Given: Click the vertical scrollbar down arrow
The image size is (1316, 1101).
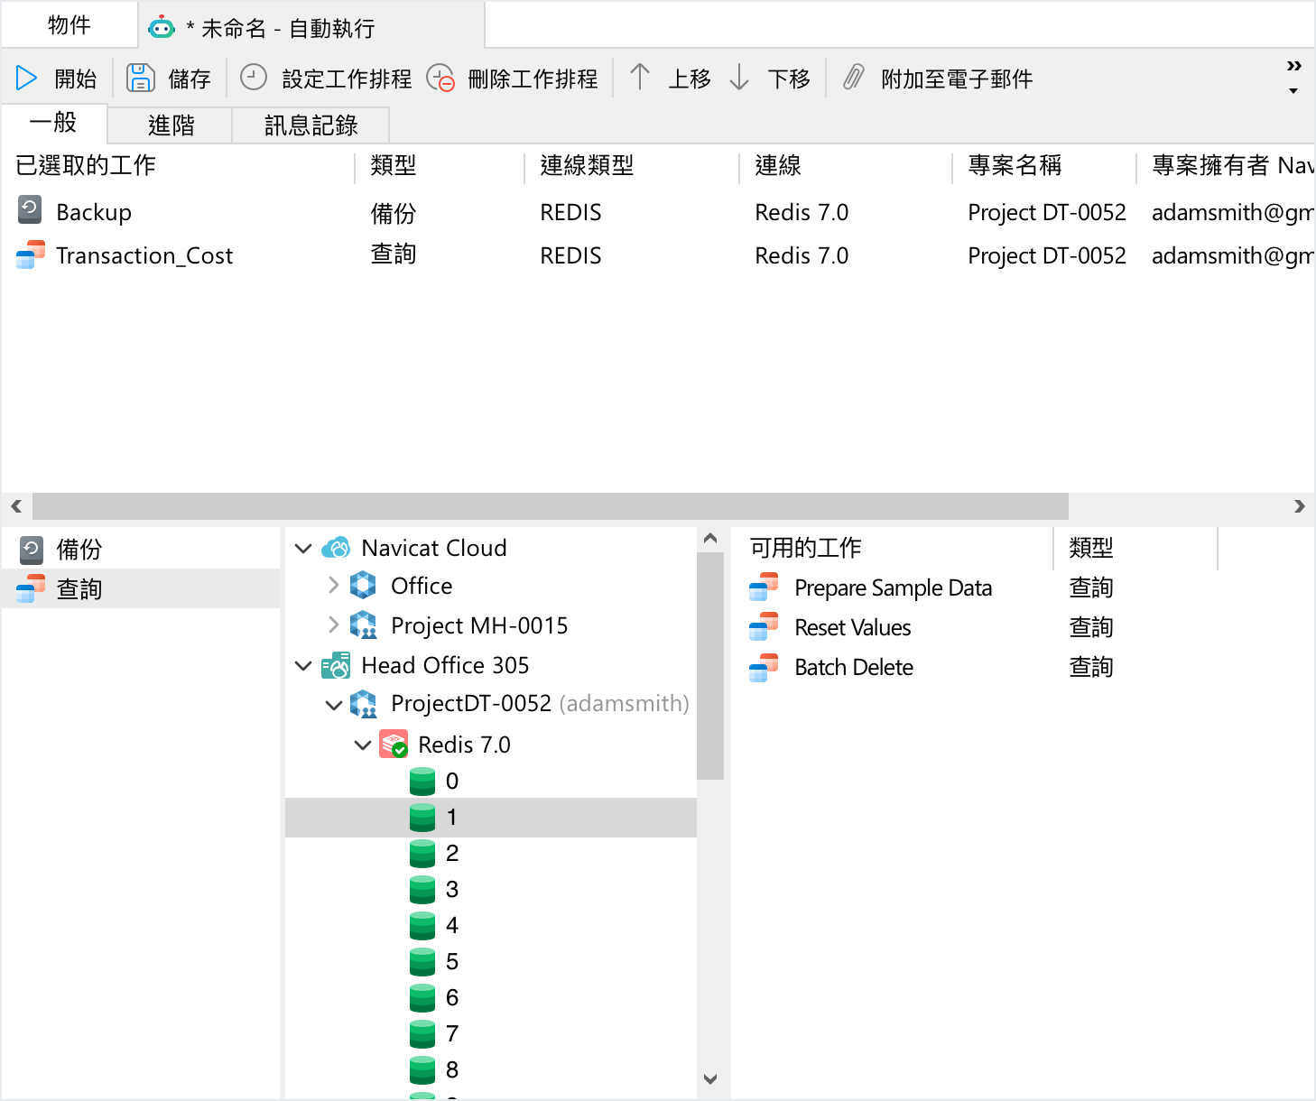Looking at the screenshot, I should (x=710, y=1079).
